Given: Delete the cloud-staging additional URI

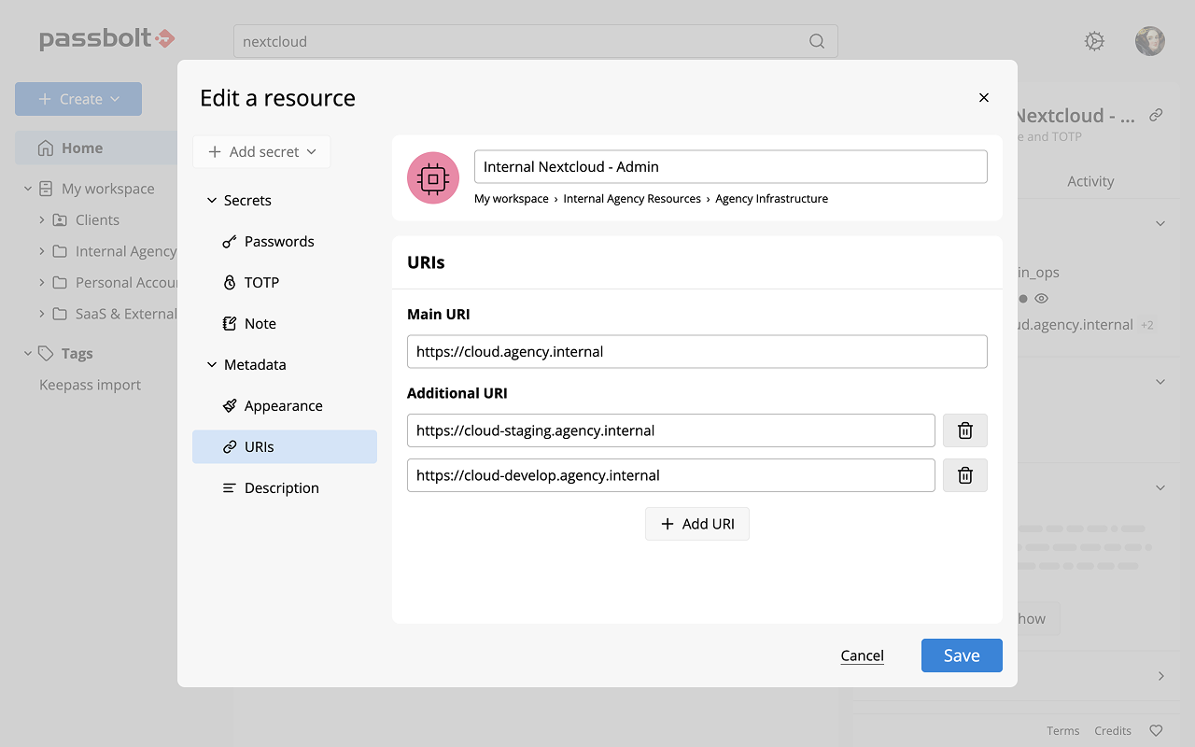Looking at the screenshot, I should [x=964, y=430].
